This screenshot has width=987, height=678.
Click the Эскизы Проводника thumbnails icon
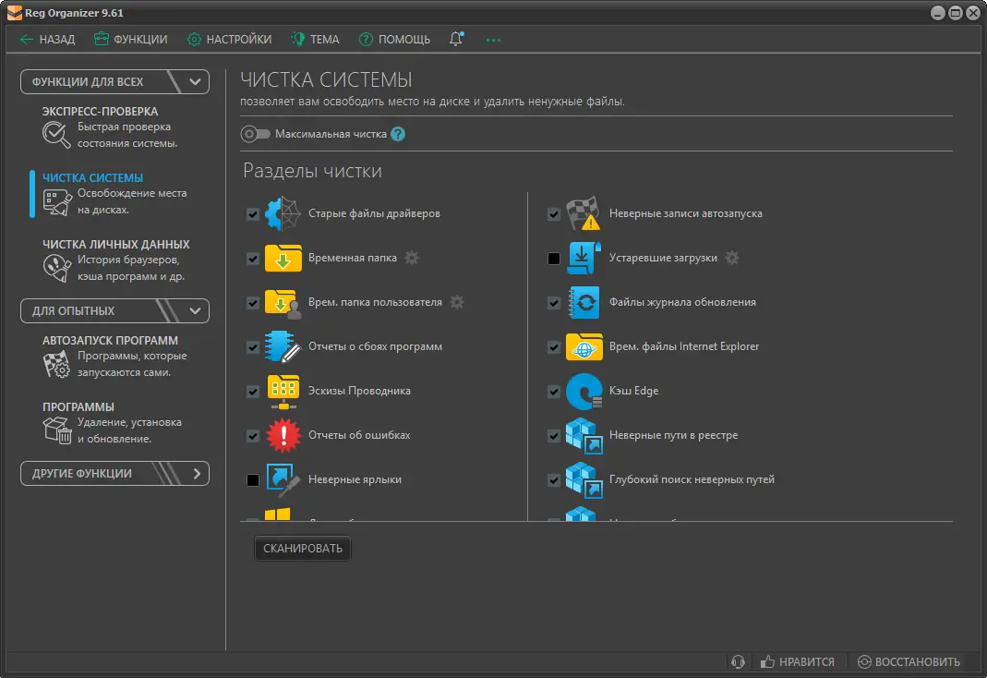[283, 391]
